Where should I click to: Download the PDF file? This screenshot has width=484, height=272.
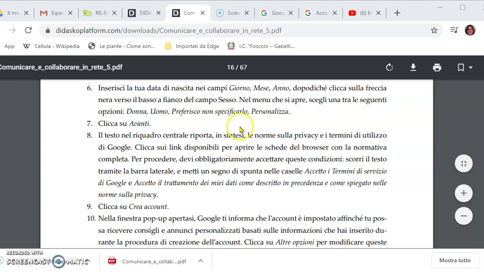[x=413, y=67]
